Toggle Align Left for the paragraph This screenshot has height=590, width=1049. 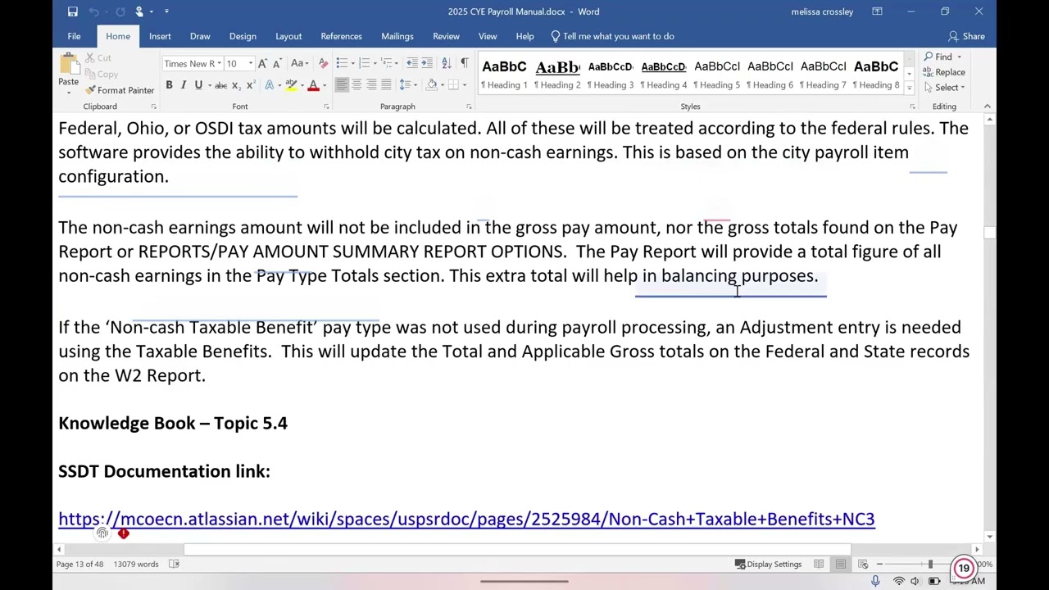tap(342, 85)
